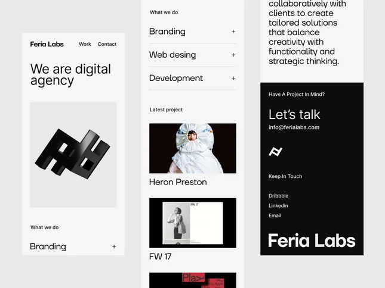Open the Email footer link
This screenshot has width=385, height=288.
275,215
